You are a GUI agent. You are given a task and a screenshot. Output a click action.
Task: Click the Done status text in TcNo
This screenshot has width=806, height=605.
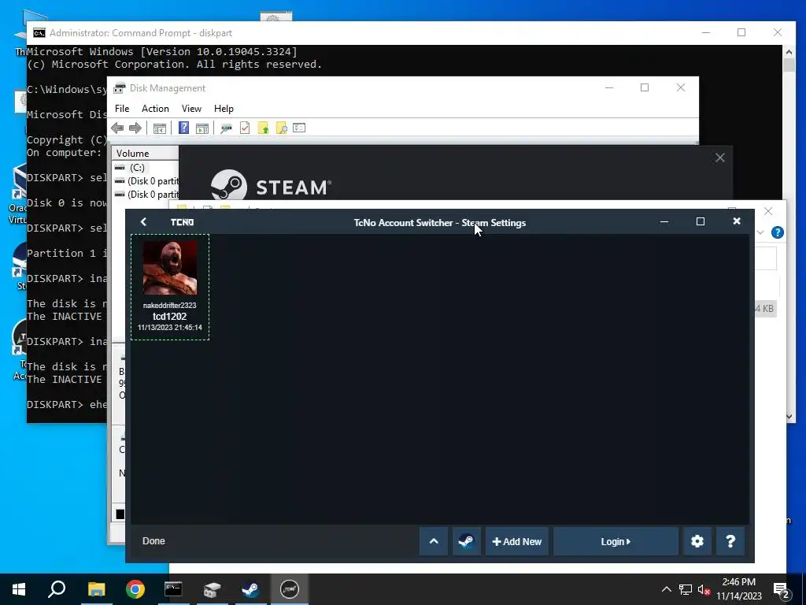[x=153, y=541]
